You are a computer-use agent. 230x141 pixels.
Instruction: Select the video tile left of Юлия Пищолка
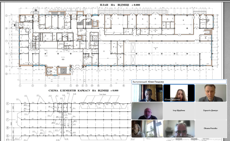(x=147, y=93)
